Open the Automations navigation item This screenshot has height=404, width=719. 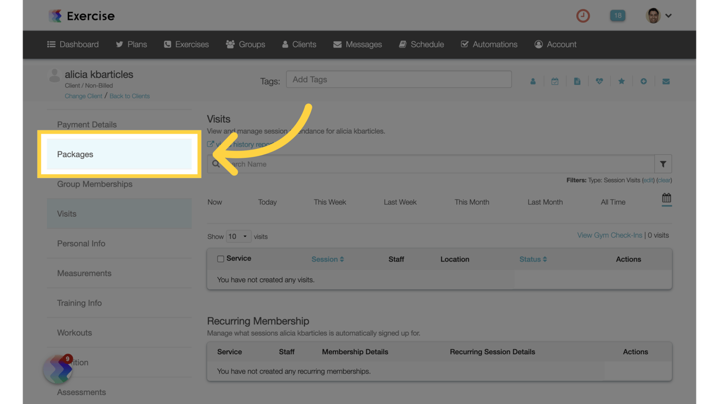click(489, 45)
